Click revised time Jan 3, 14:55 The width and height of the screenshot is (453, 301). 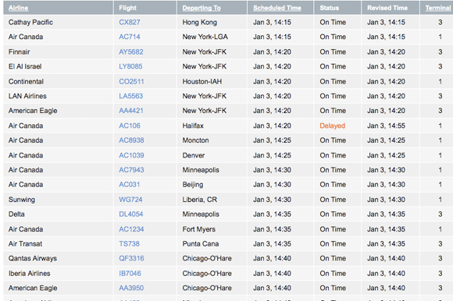(x=386, y=126)
